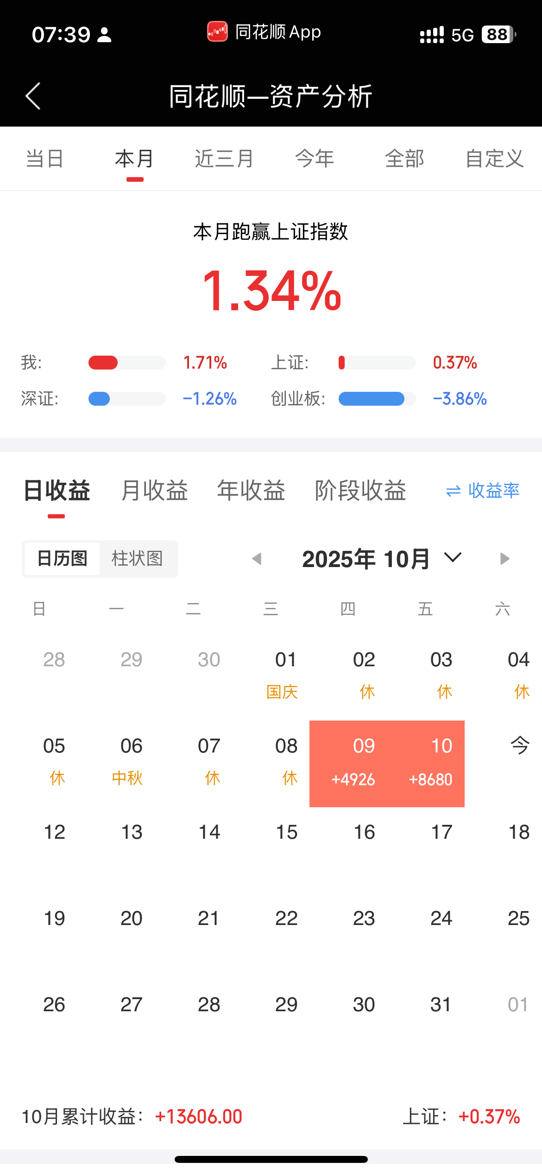
Task: Tap the profile icon beside the clock
Action: point(104,35)
